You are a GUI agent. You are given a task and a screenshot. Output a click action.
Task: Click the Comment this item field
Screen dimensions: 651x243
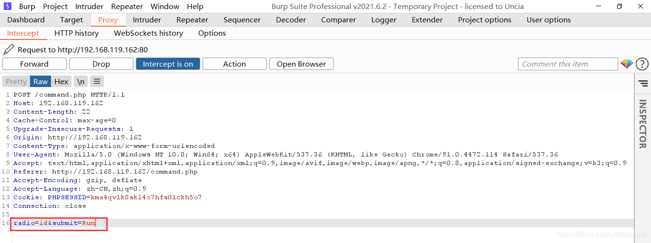tap(568, 64)
